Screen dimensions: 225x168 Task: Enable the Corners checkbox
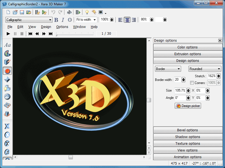192,83
